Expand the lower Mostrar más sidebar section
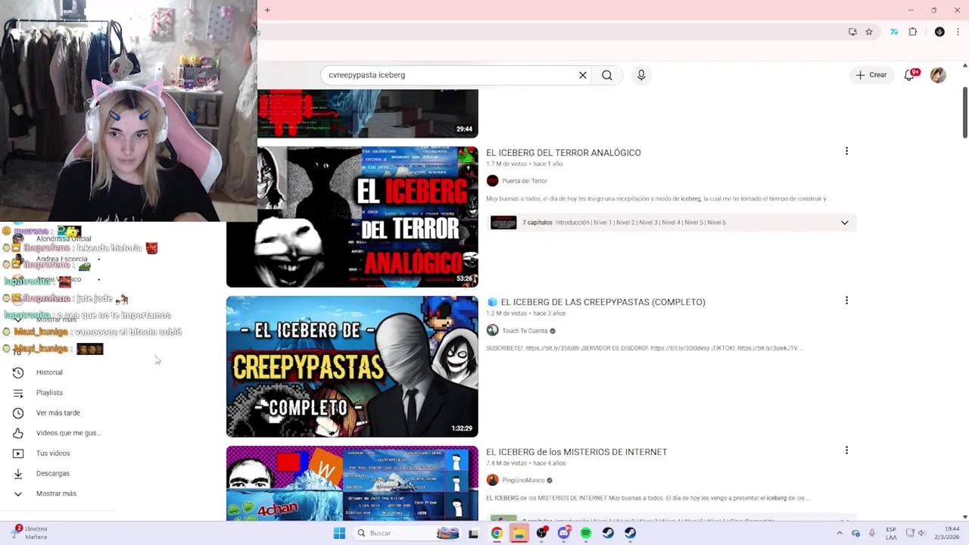This screenshot has width=969, height=545. coord(57,494)
